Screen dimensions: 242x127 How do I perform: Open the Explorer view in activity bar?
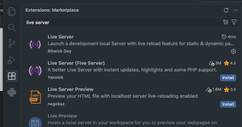(12, 11)
